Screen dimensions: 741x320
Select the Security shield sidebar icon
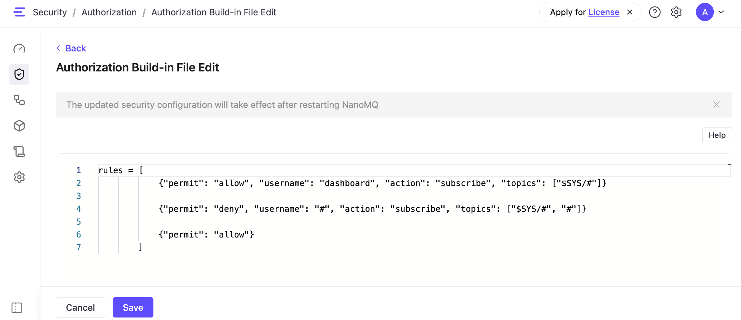(19, 74)
